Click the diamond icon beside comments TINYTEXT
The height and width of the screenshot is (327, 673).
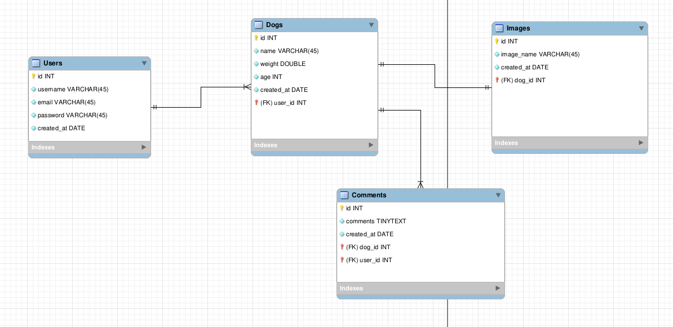[x=342, y=221]
